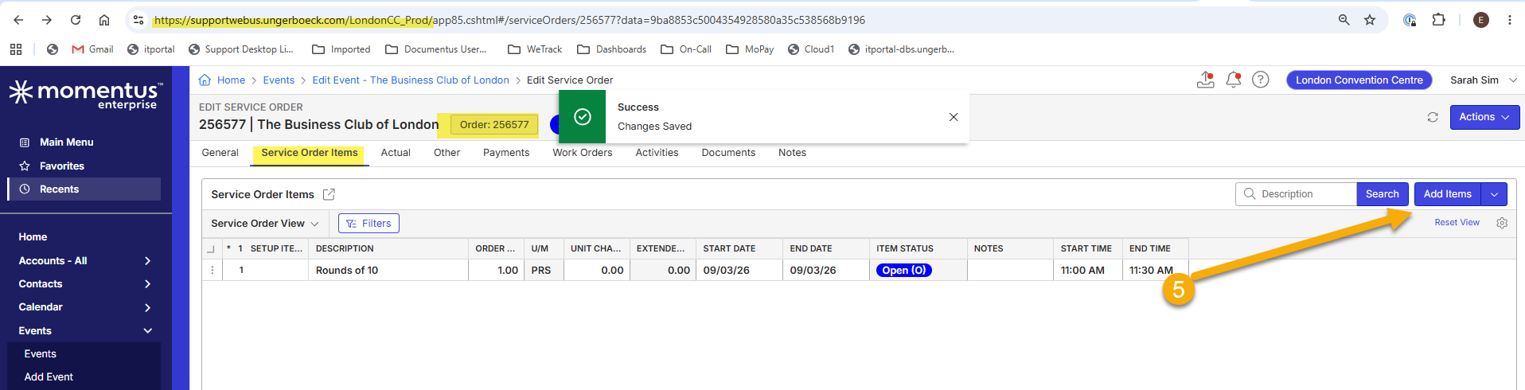Dismiss the Success Changes Saved notification
This screenshot has height=390, width=1525.
click(954, 117)
